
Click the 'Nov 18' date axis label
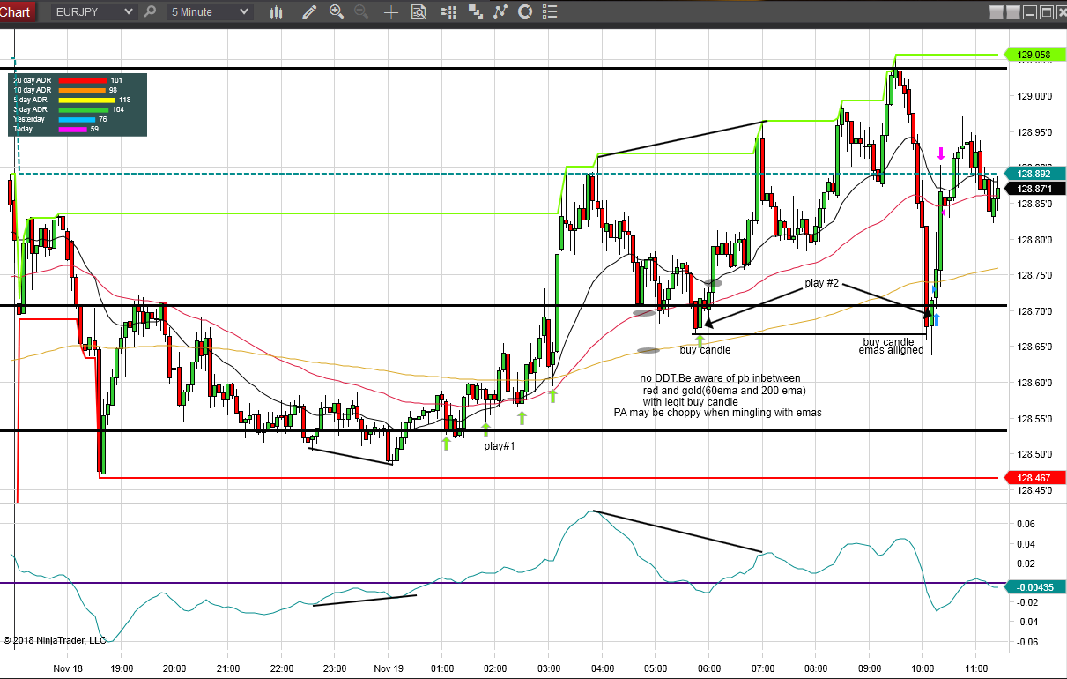[68, 668]
